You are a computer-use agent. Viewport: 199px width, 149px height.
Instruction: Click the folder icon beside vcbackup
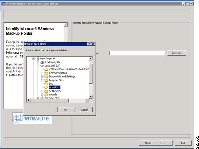(x=46, y=87)
